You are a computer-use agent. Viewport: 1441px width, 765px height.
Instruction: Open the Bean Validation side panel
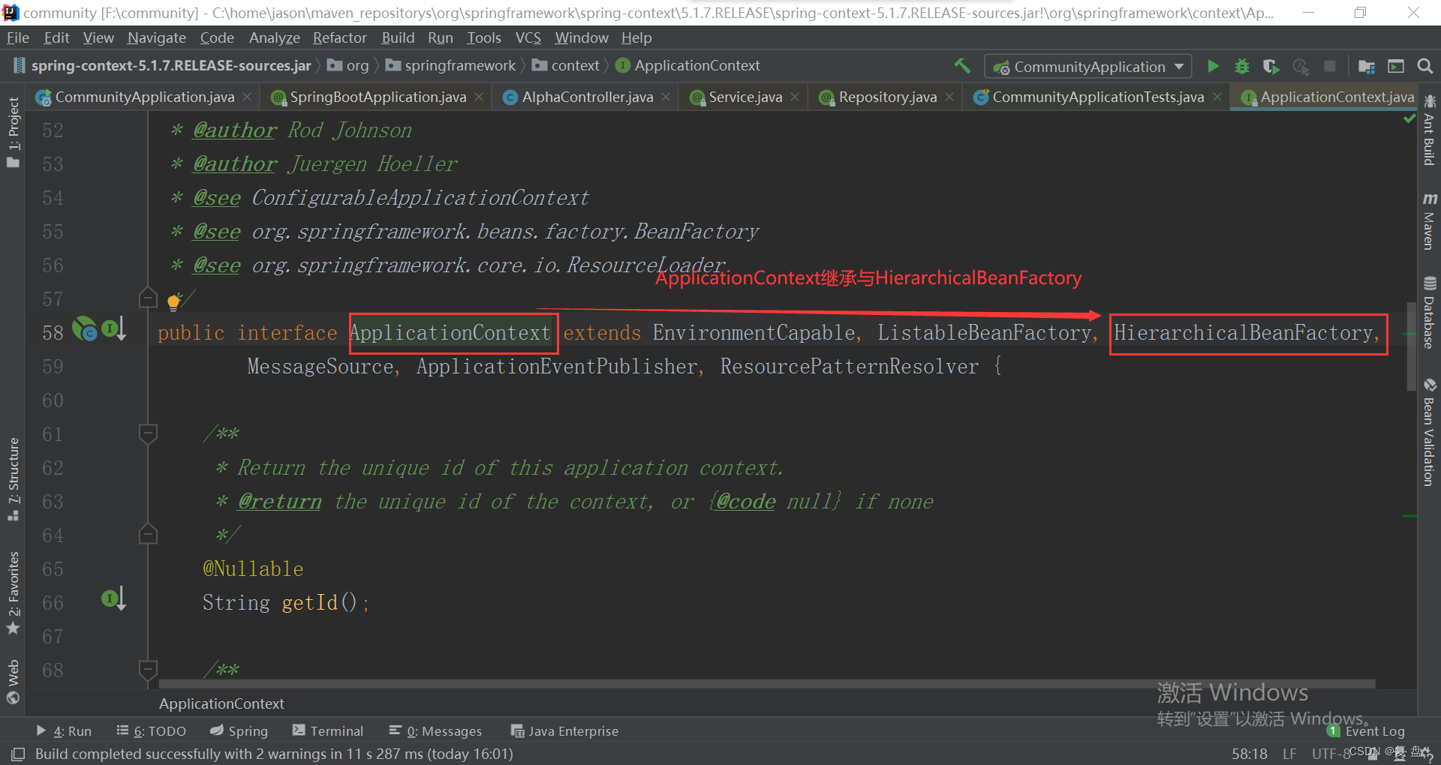point(1429,433)
